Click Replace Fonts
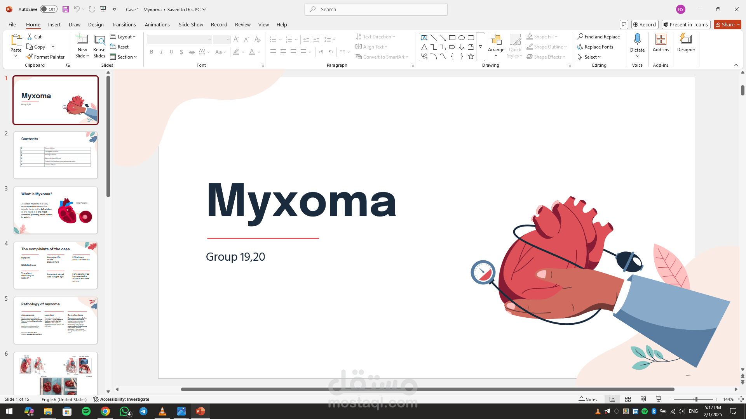This screenshot has width=746, height=419. coord(595,47)
